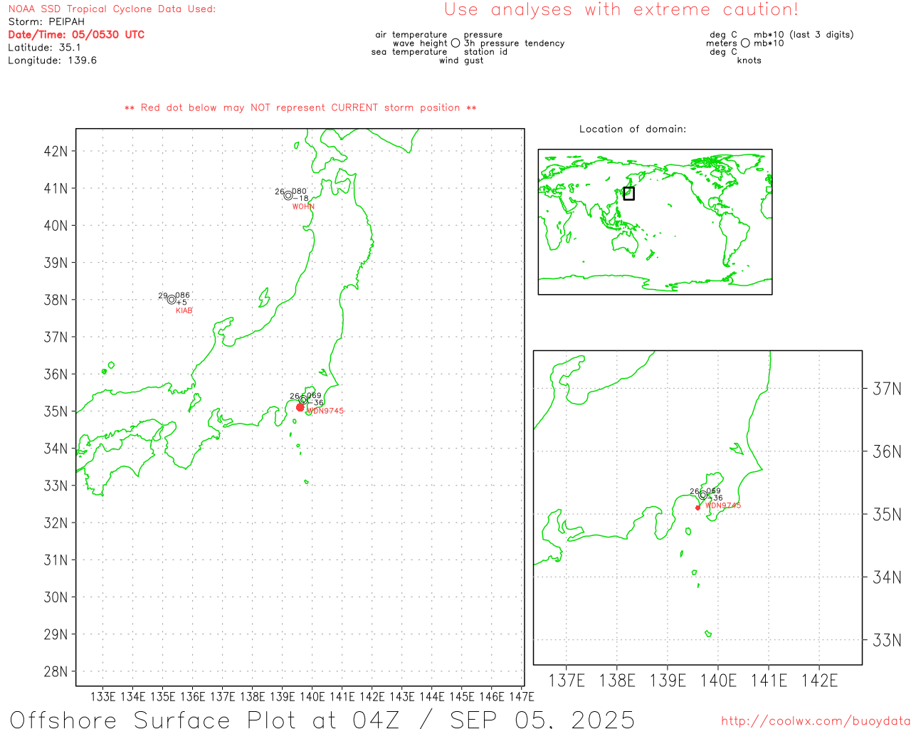Viewport: 911px width, 729px height.
Task: Click the 'Longitude: 139.6' text
Action: 52,61
